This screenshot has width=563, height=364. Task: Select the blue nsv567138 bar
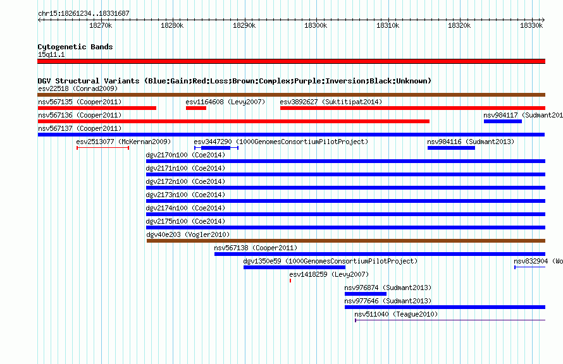380,254
